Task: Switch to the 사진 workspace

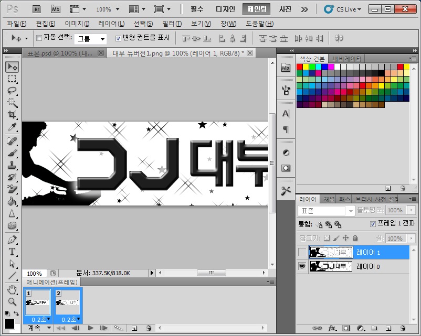Action: tap(285, 9)
